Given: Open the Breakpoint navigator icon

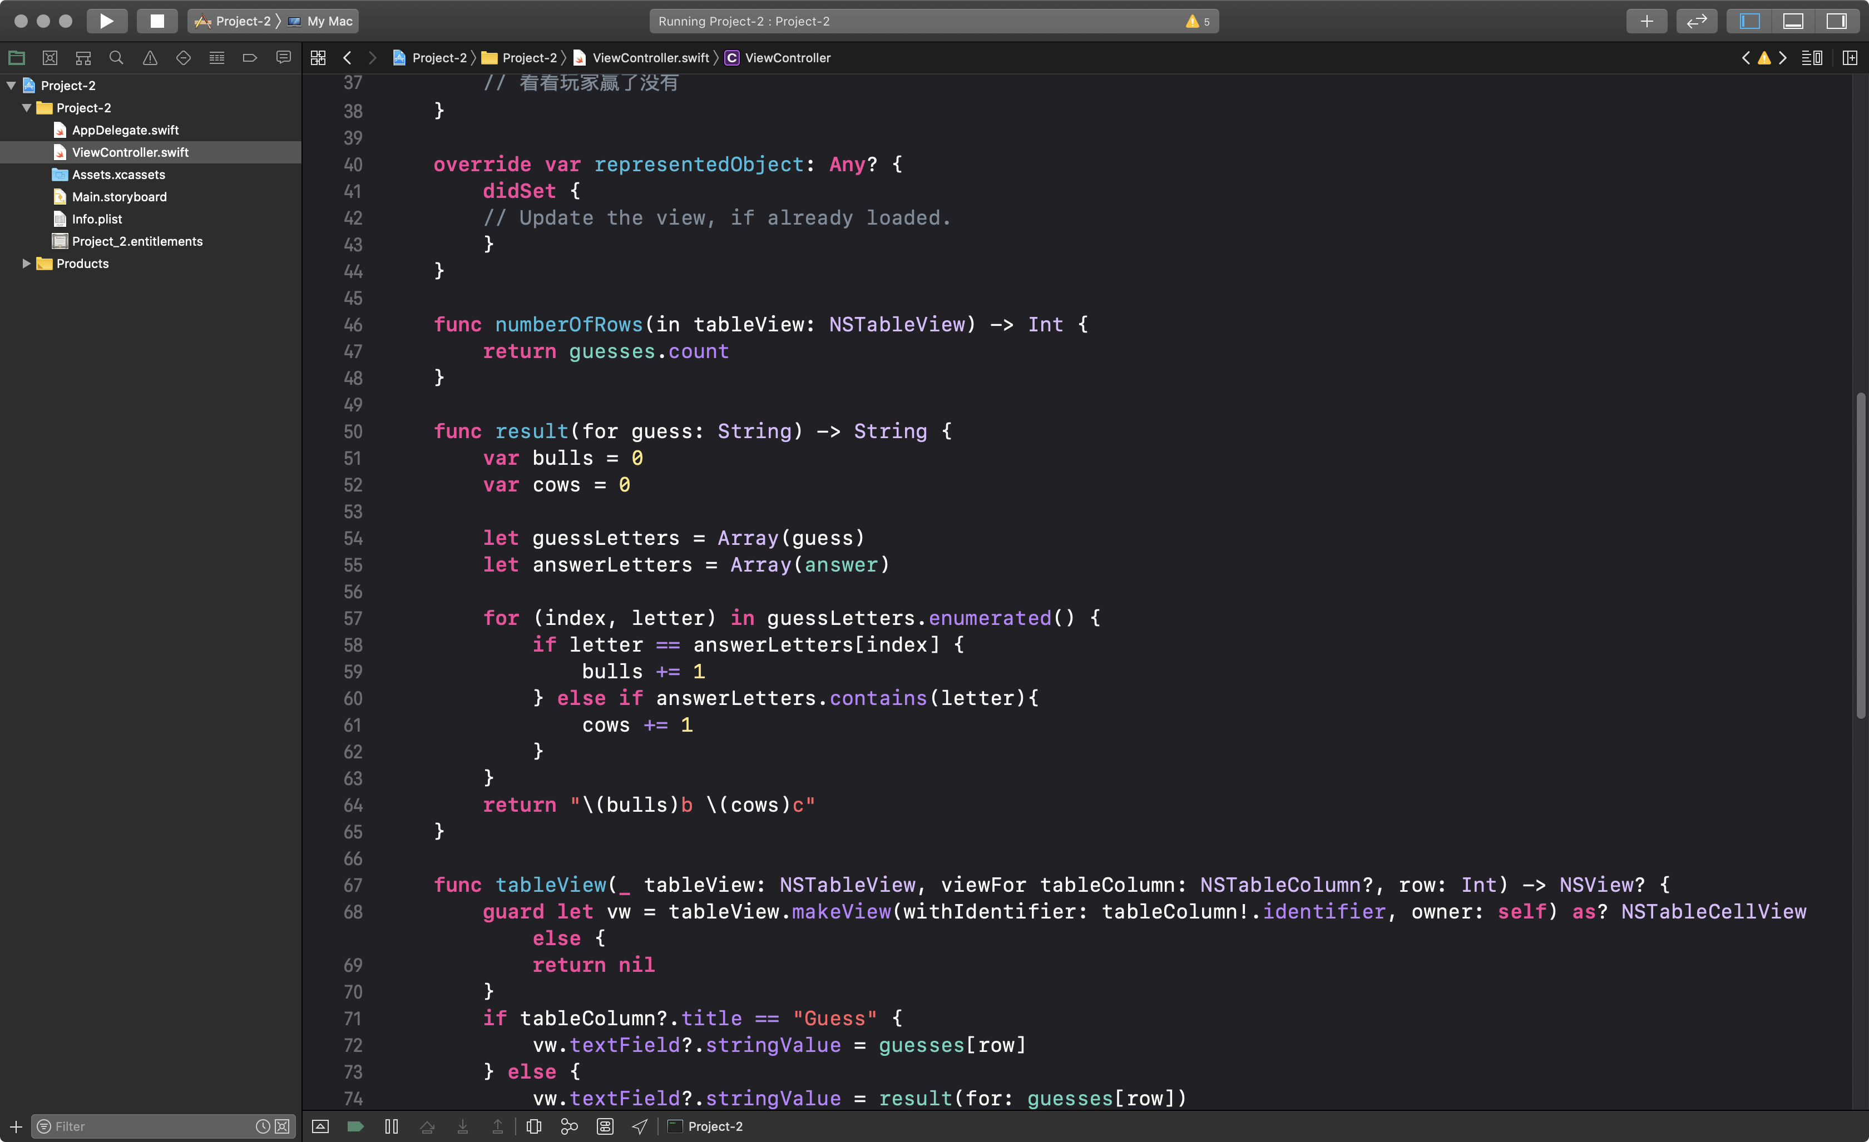Looking at the screenshot, I should [250, 58].
